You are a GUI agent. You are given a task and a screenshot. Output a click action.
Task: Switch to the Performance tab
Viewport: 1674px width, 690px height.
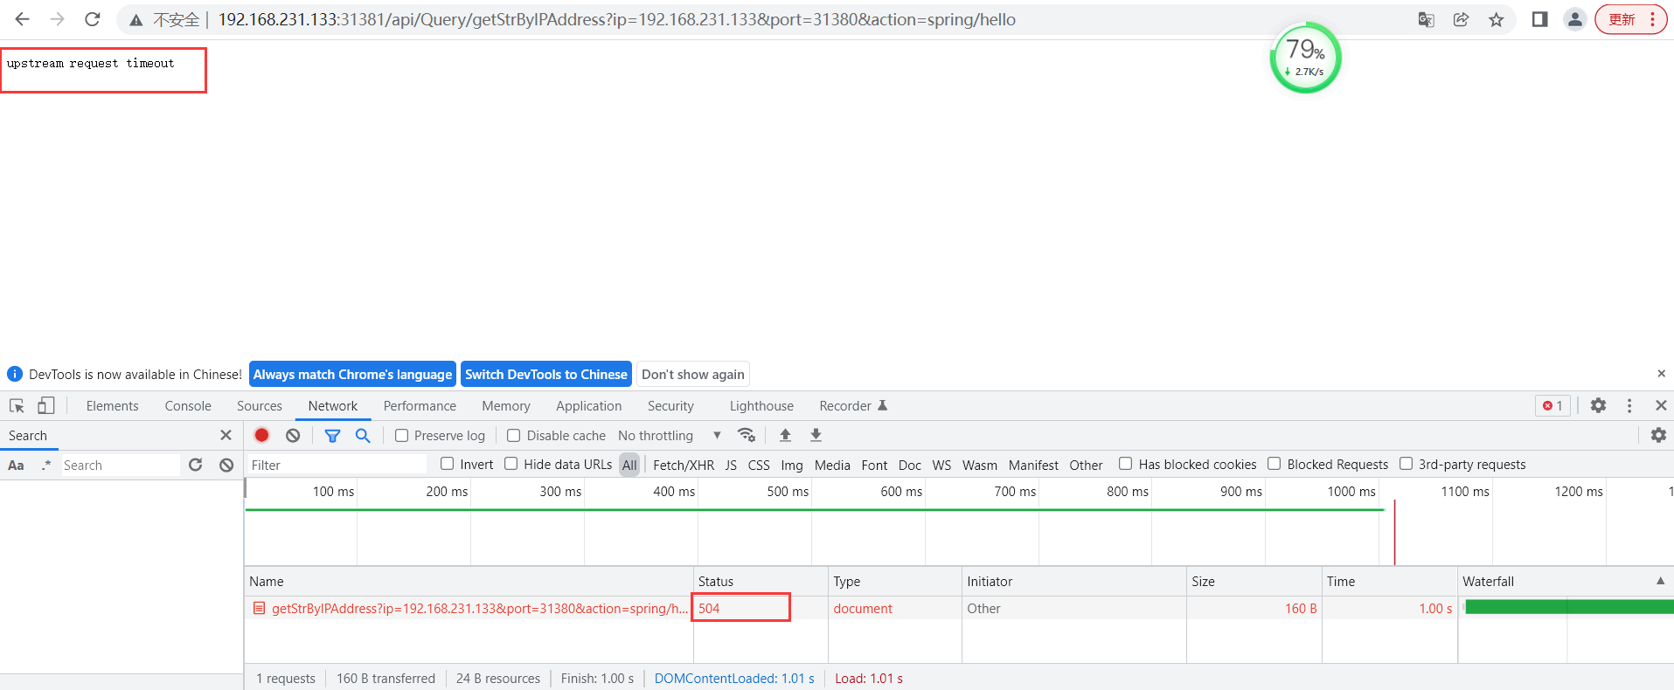[x=420, y=406]
